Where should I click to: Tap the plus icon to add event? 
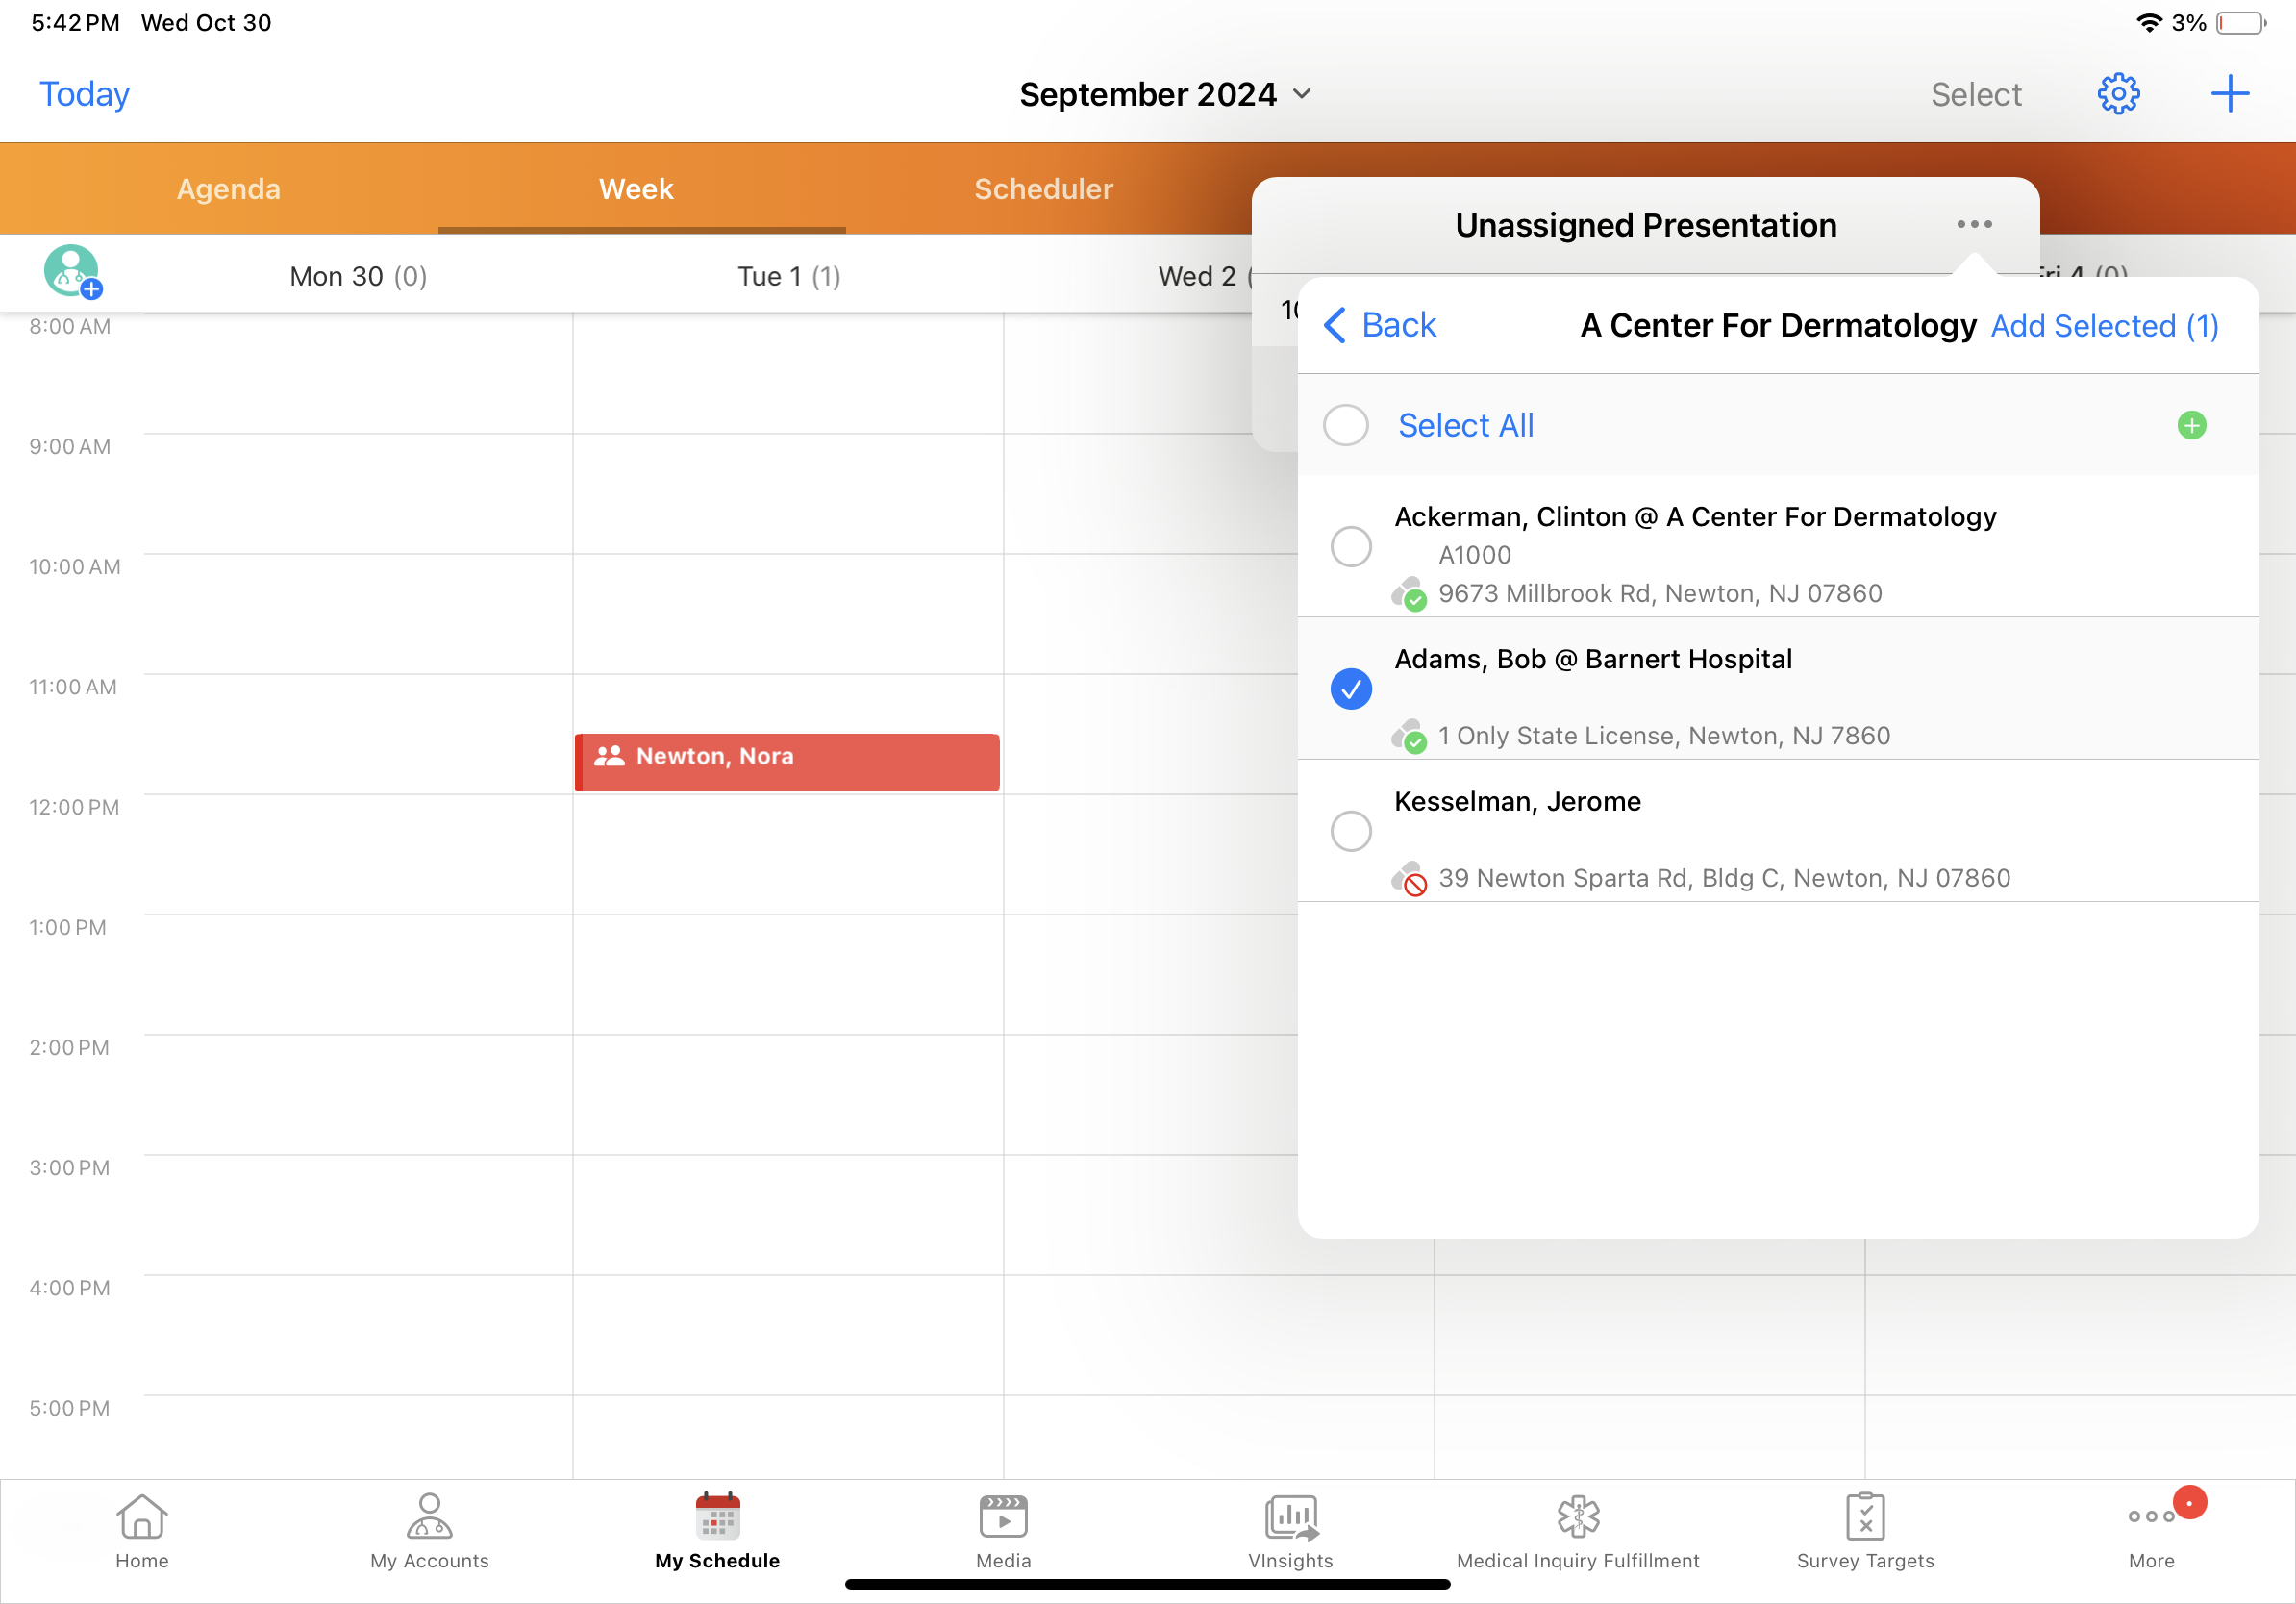(2229, 94)
